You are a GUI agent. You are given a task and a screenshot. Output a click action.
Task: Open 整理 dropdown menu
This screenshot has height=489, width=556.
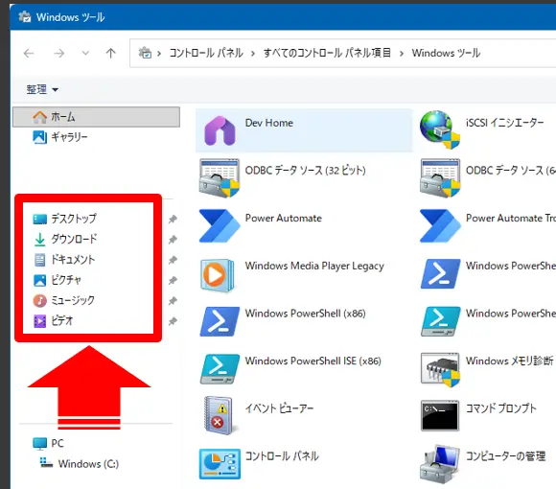tap(42, 89)
